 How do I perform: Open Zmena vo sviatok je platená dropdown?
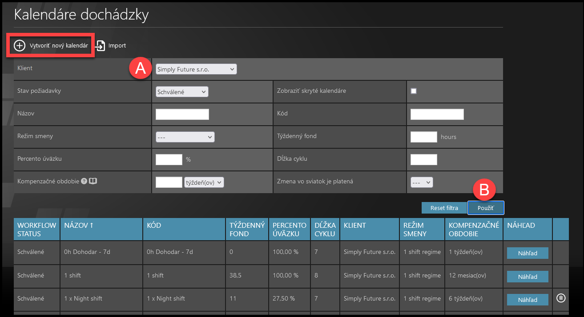[421, 182]
